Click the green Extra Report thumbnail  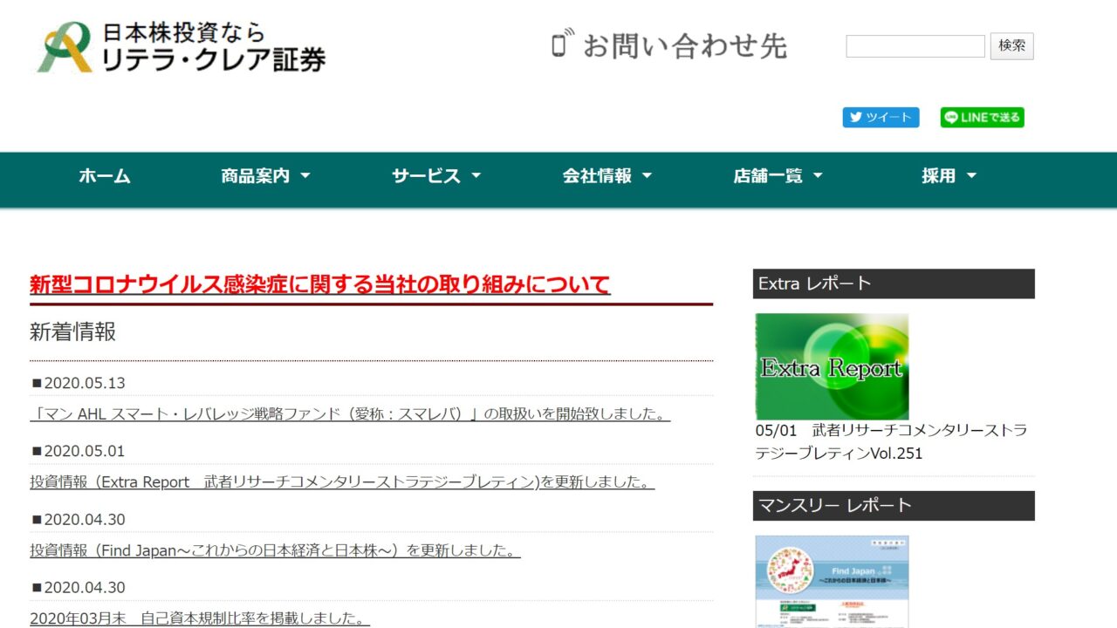832,366
